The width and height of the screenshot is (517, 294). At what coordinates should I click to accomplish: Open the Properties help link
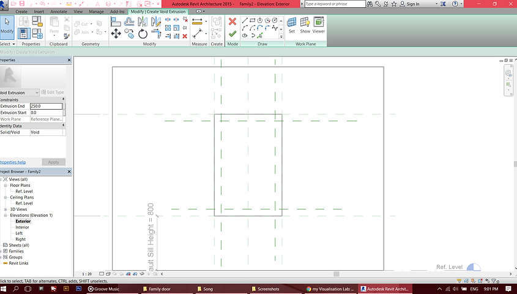(12, 162)
